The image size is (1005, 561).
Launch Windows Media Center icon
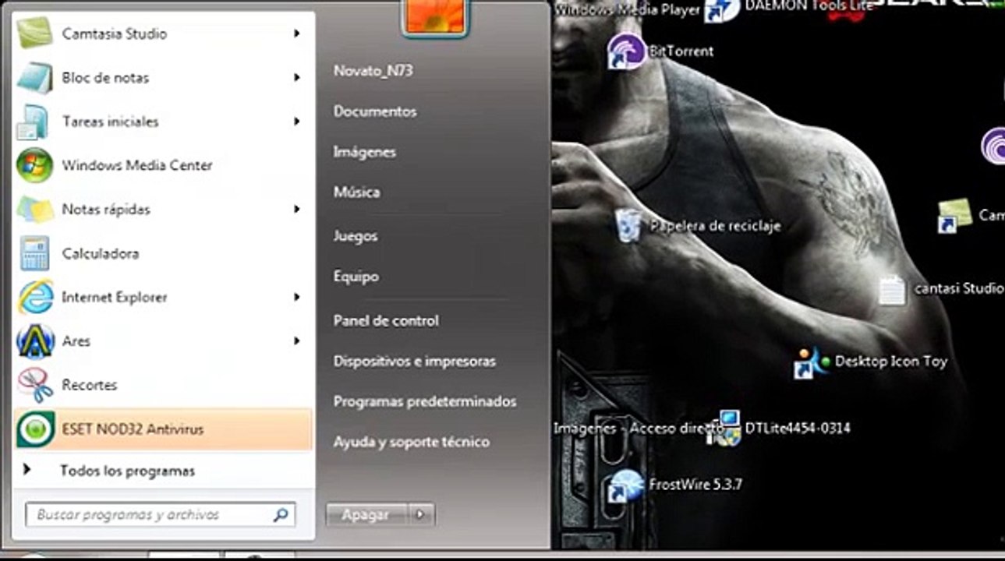[35, 165]
